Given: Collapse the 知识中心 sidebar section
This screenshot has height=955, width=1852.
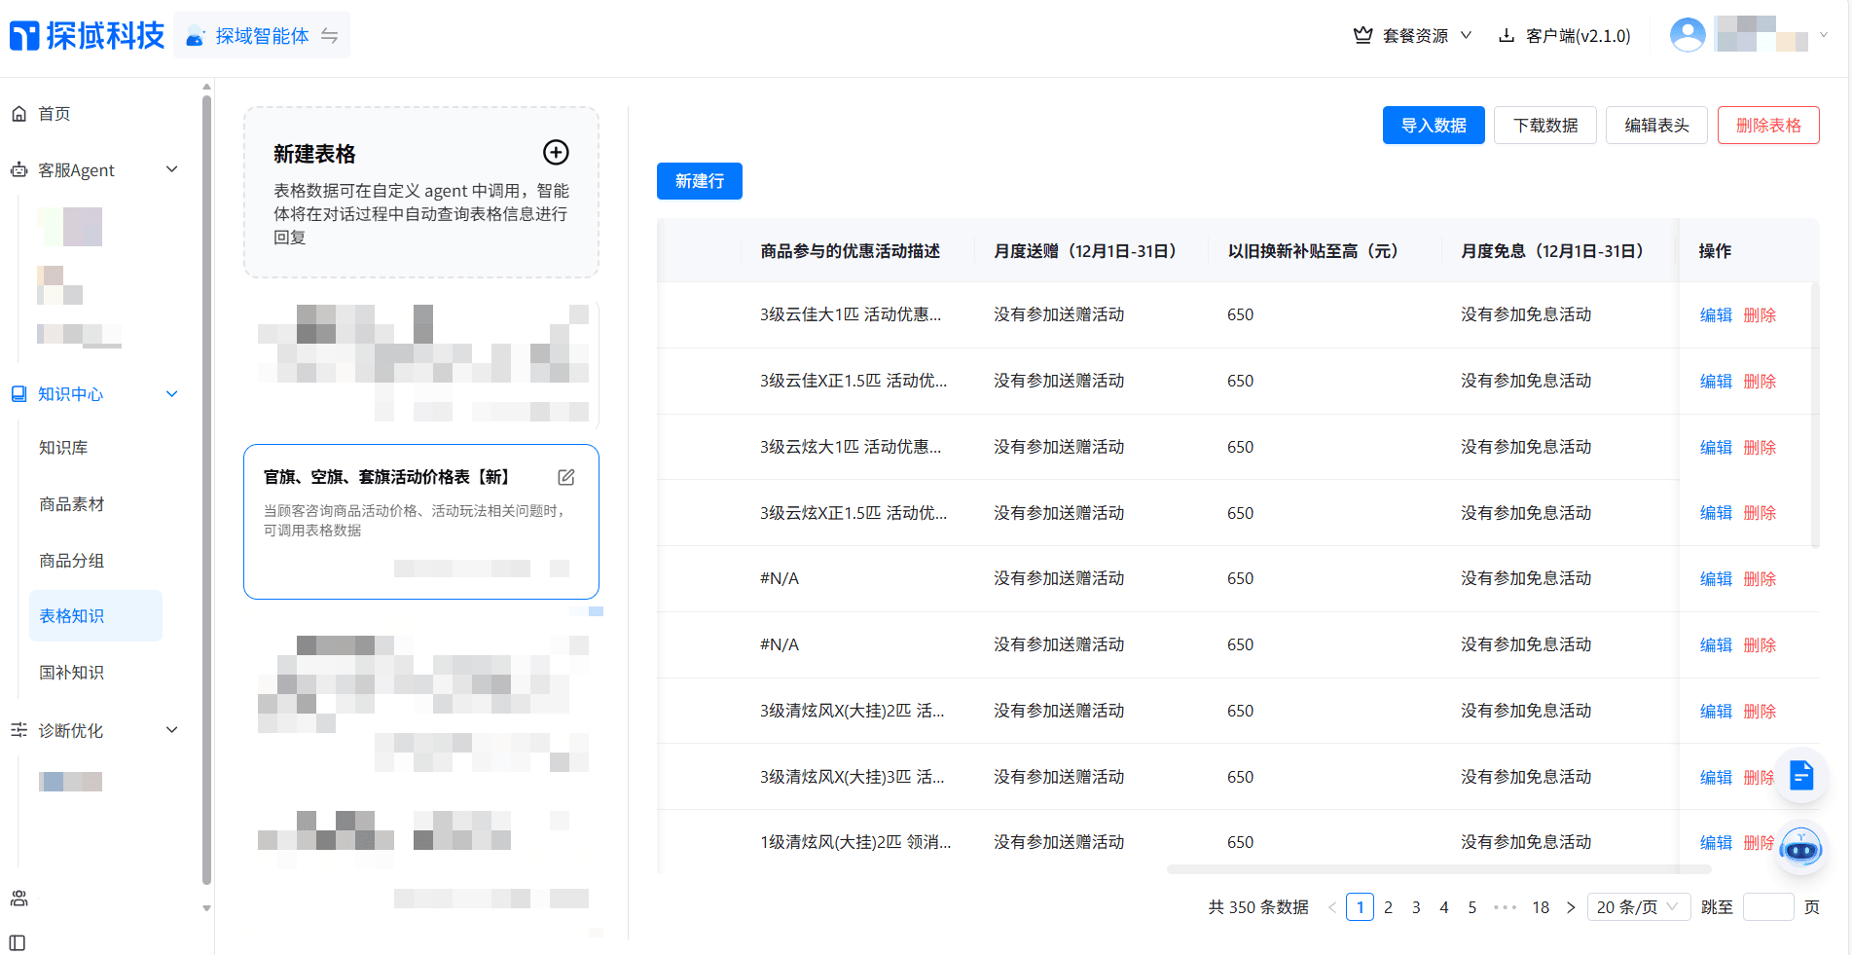Looking at the screenshot, I should click(172, 393).
